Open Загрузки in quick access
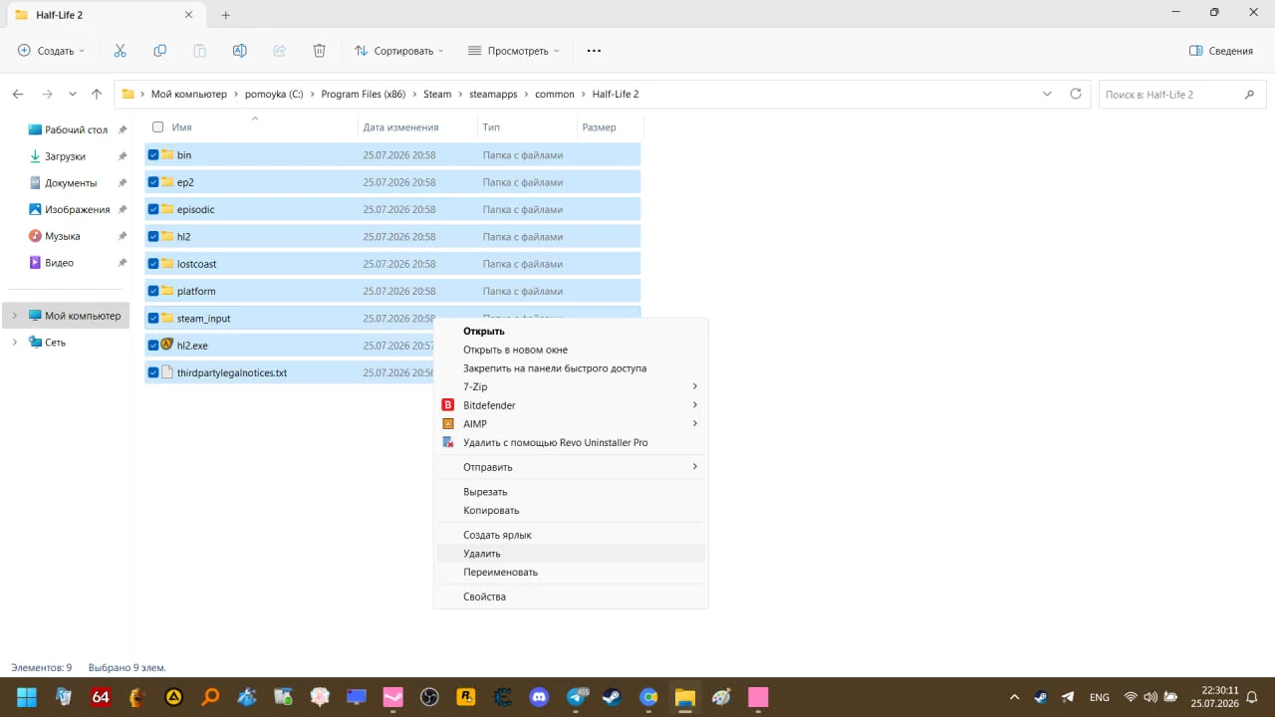Image resolution: width=1275 pixels, height=717 pixels. tap(66, 156)
